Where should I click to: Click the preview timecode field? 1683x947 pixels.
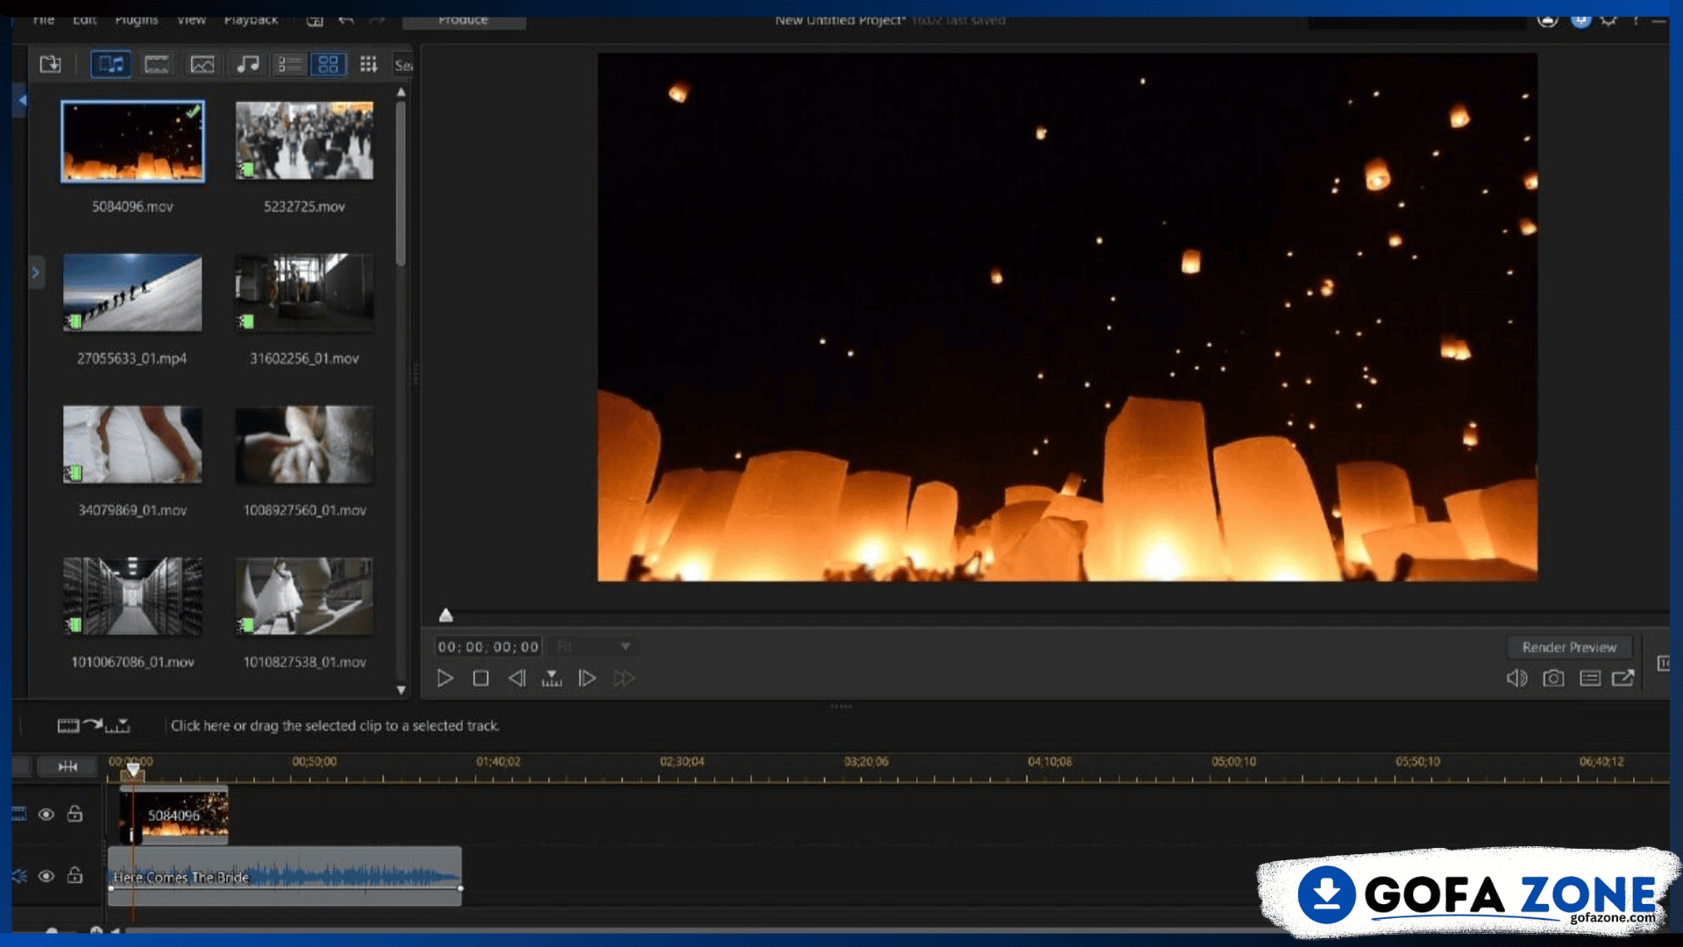click(x=488, y=647)
